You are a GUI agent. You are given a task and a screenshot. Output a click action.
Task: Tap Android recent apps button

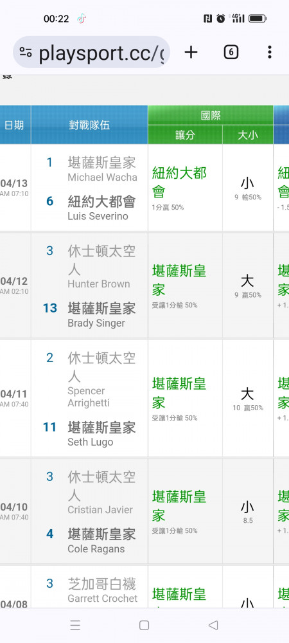[75, 625]
